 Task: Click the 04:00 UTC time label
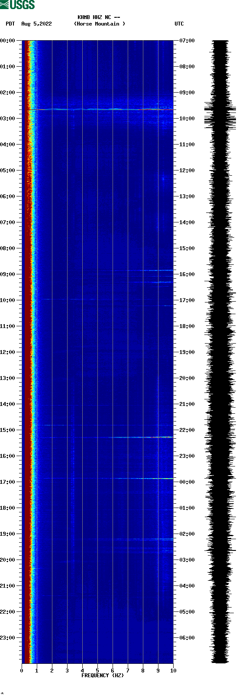tap(187, 586)
